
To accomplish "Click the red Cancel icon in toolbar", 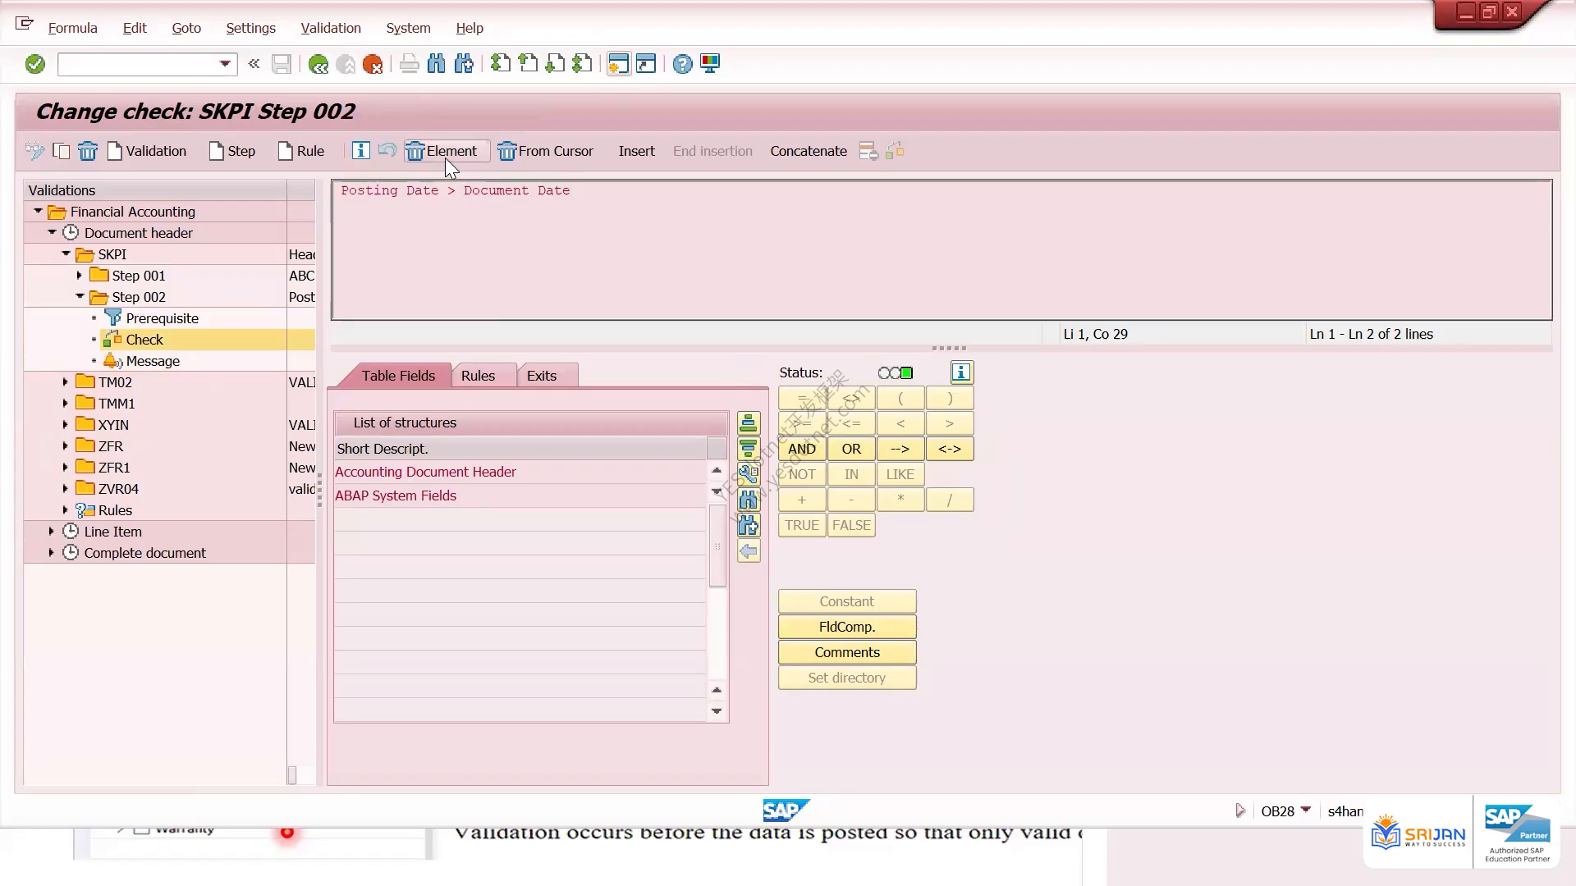I will tap(373, 64).
